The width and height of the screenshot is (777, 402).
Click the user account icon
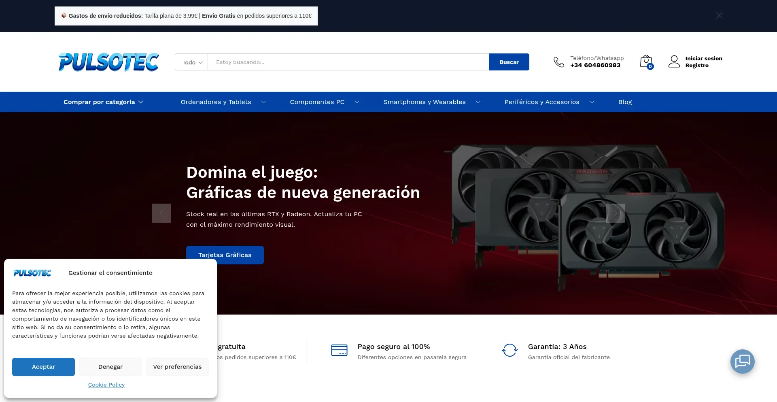pyautogui.click(x=674, y=62)
